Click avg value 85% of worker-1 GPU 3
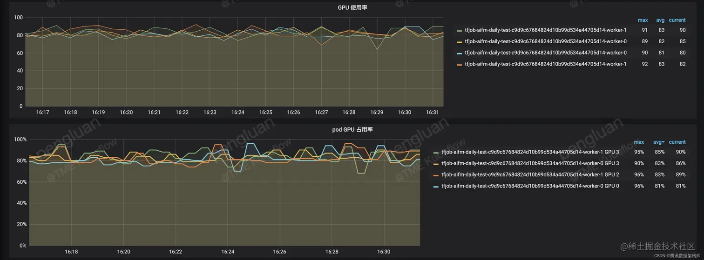Screen dimensions: 704x260 click(x=659, y=152)
